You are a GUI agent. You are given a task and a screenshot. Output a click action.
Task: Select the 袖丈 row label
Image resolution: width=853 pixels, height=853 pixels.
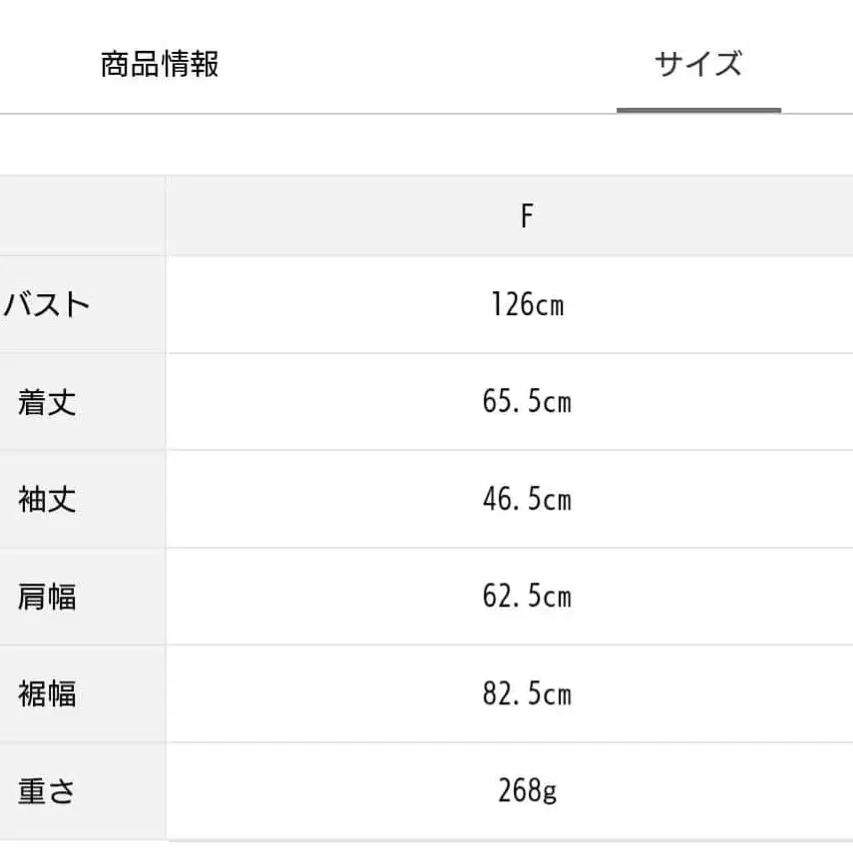click(x=45, y=500)
